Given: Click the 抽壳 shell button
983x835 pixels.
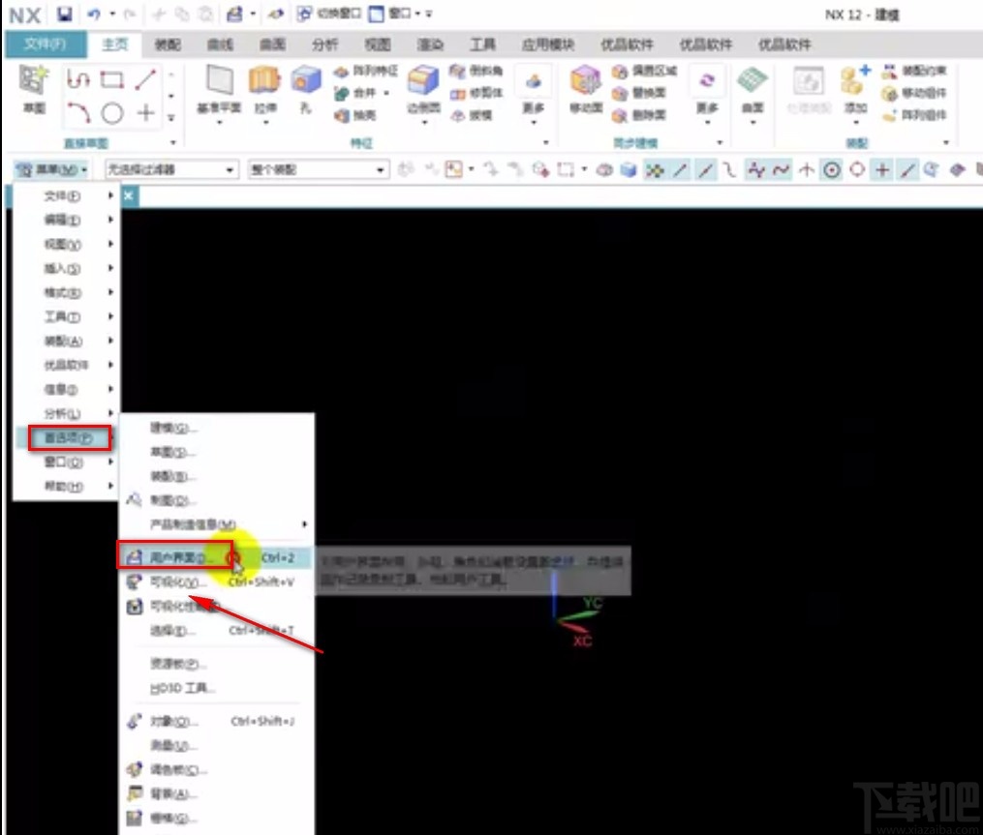Looking at the screenshot, I should 354,115.
